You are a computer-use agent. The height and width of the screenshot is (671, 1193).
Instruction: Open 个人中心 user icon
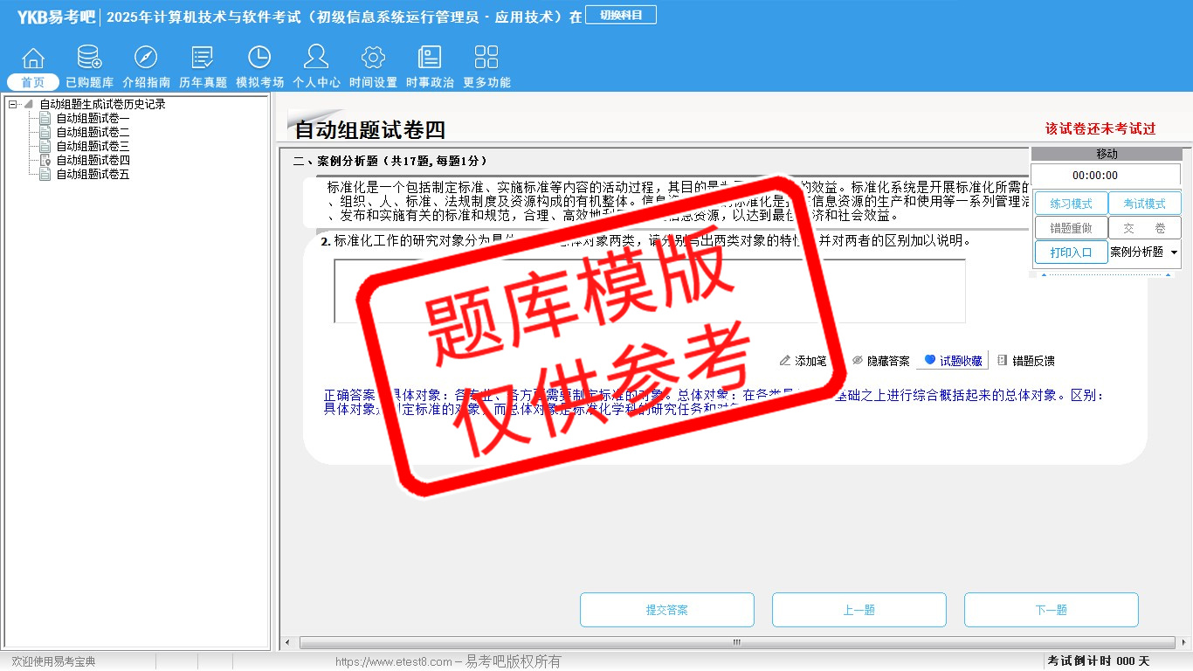tap(316, 59)
